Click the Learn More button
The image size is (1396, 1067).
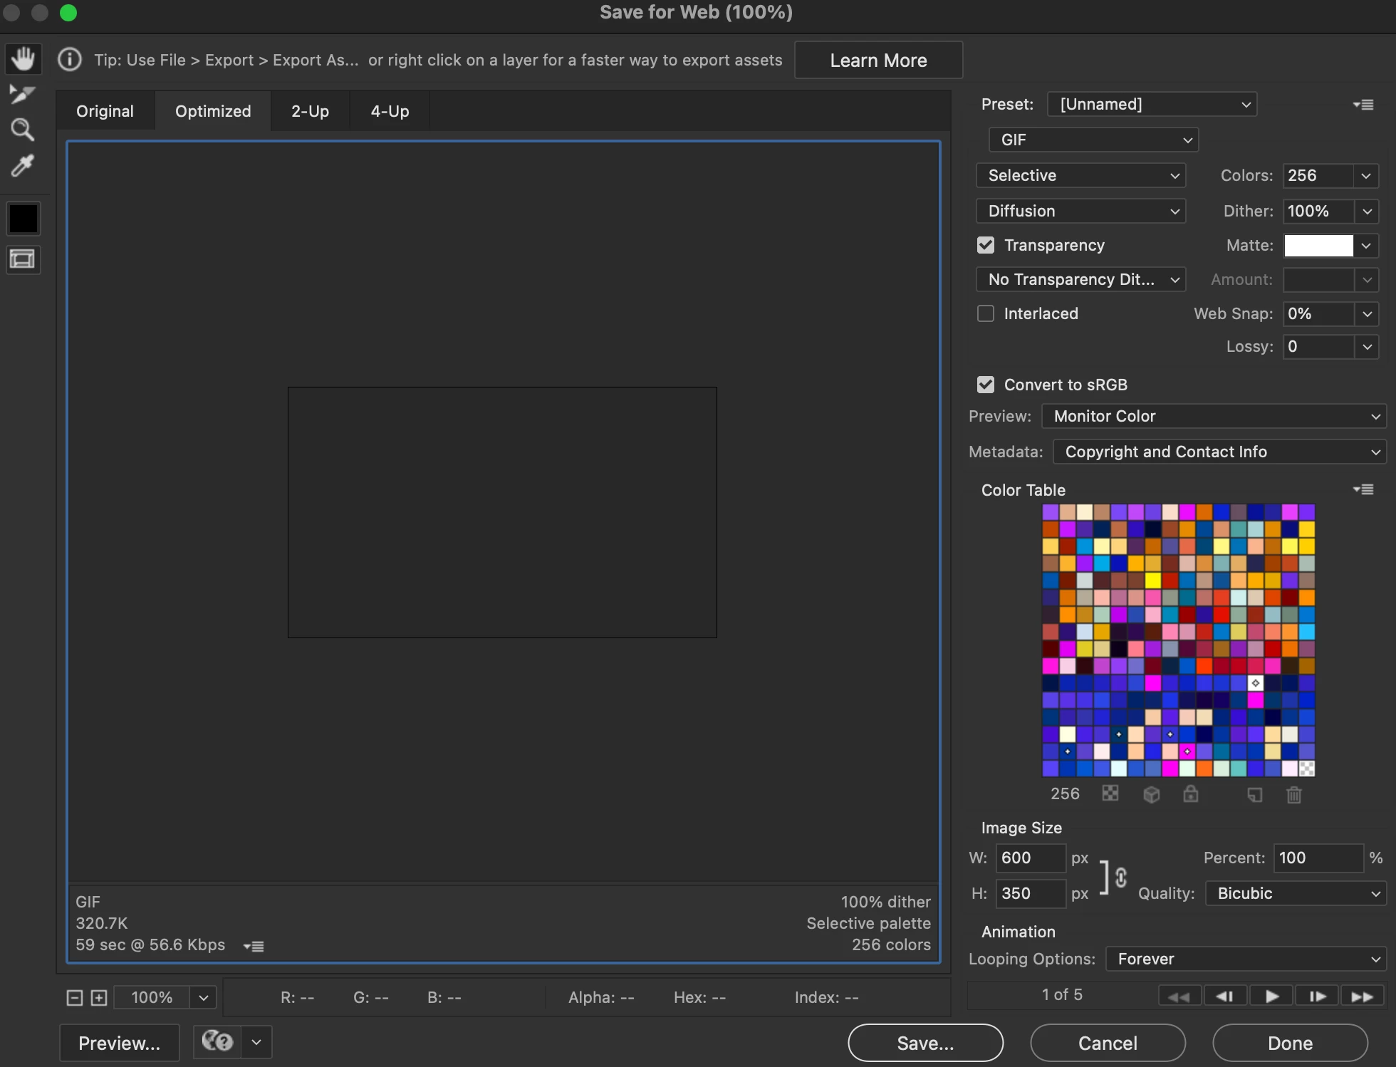pos(878,61)
